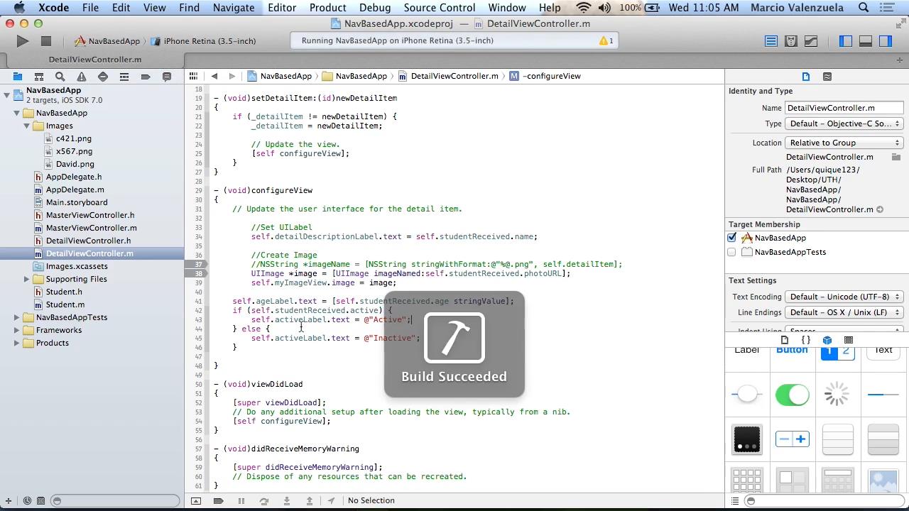Open the Breakpoint navigator
The width and height of the screenshot is (909, 511).
tap(146, 76)
